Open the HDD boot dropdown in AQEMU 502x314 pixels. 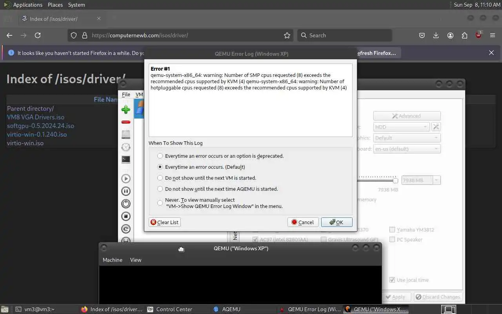pos(401,127)
